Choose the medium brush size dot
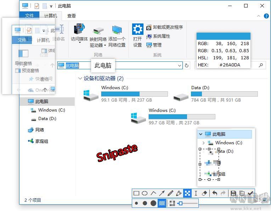The width and height of the screenshot is (271, 211). click(x=145, y=203)
